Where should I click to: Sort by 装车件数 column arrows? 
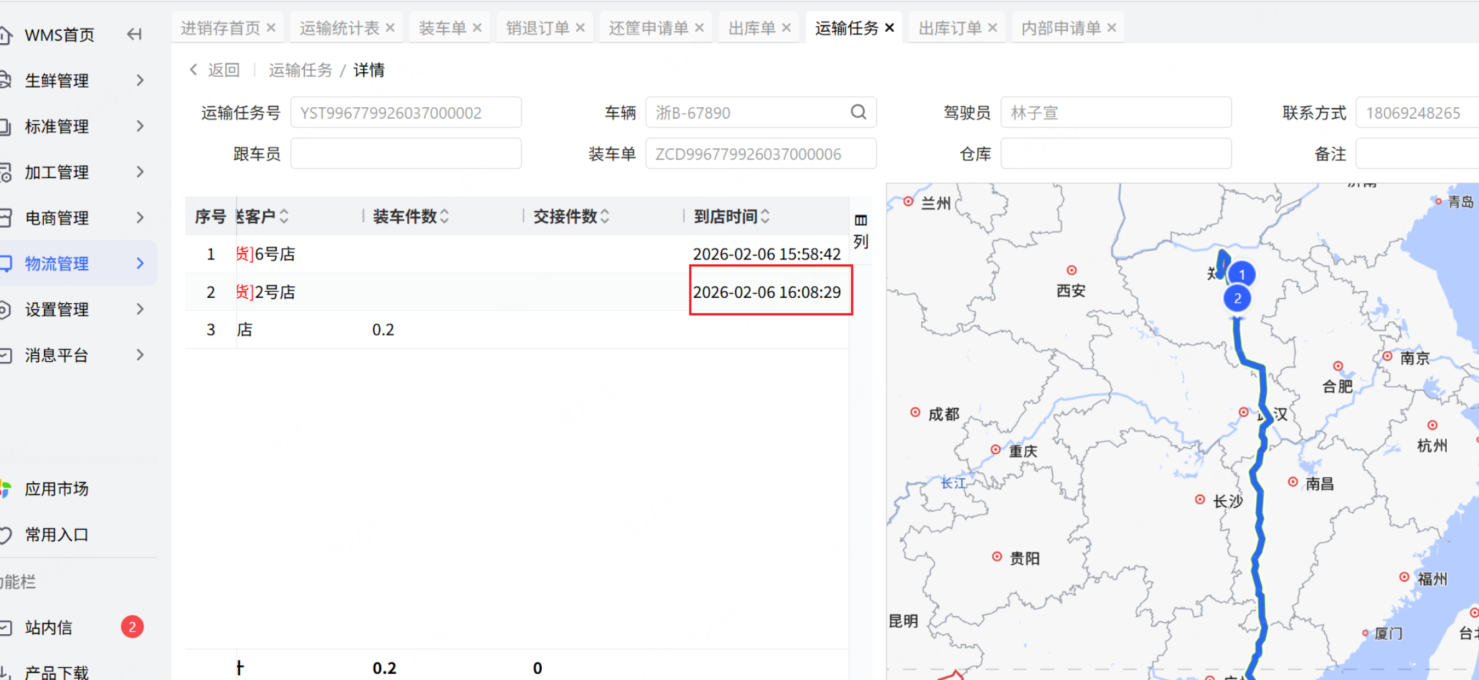coord(444,216)
